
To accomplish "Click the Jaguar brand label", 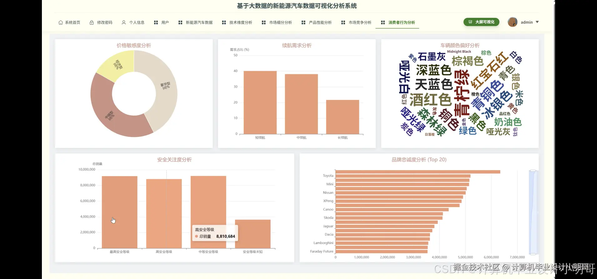I will click(x=328, y=226).
